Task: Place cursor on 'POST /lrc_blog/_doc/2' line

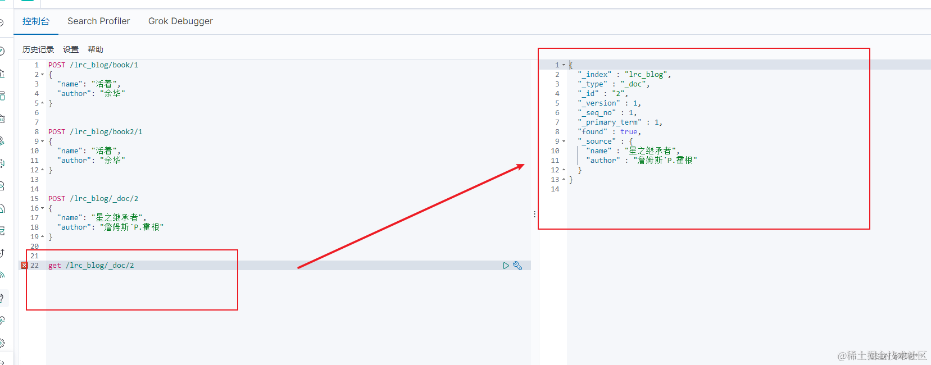Action: (x=93, y=199)
